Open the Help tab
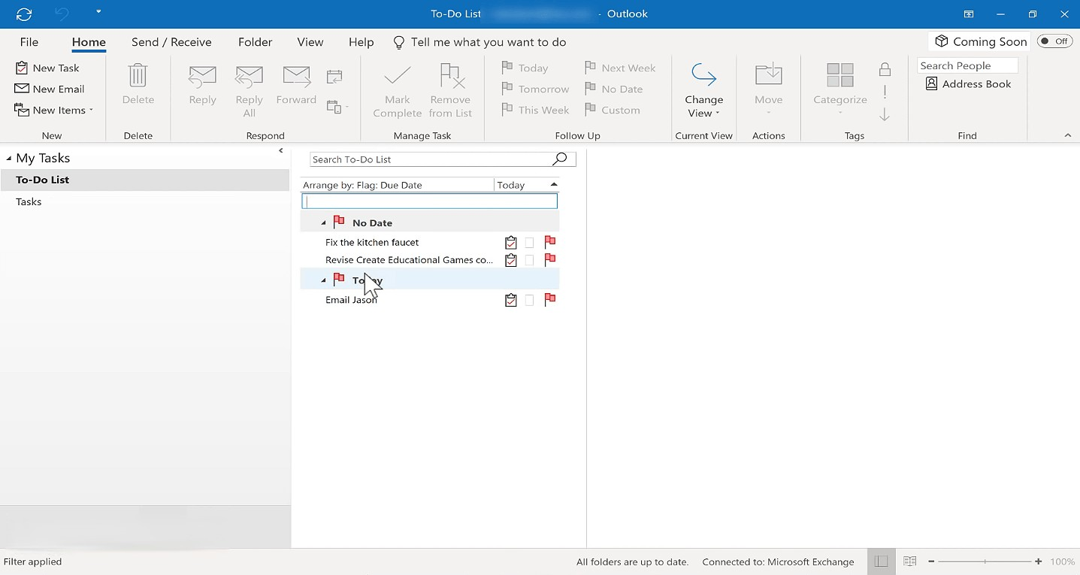1080x575 pixels. tap(362, 42)
